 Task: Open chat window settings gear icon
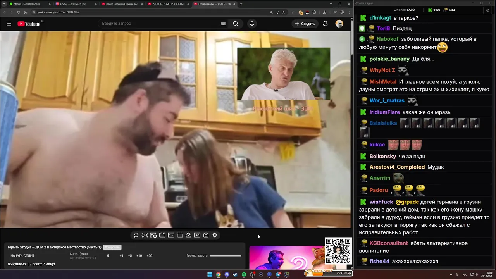(487, 10)
